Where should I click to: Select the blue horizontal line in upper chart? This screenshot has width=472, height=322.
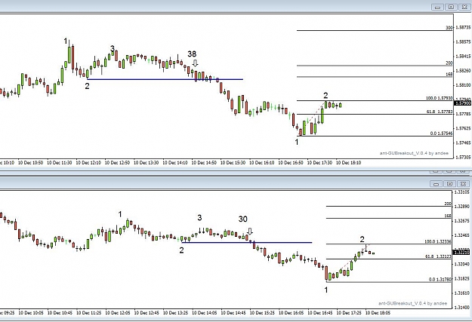click(165, 79)
